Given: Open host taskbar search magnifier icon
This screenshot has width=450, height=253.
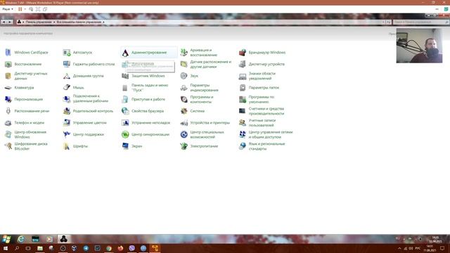Looking at the screenshot, I should point(17,248).
